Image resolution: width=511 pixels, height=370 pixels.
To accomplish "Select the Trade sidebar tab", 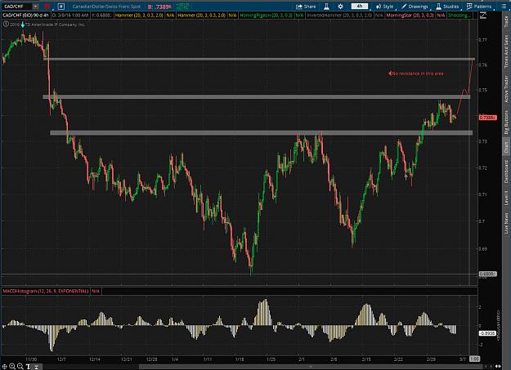I will (506, 23).
